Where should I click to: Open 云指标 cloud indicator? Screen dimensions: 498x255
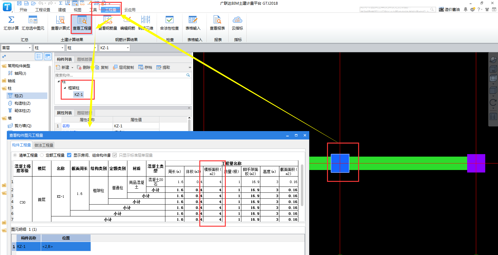[237, 23]
